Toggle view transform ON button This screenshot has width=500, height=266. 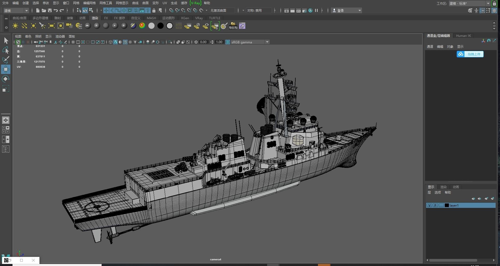point(228,42)
